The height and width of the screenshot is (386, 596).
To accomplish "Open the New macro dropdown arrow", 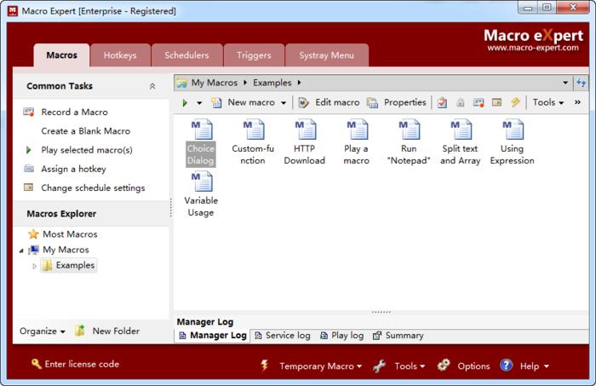I will (284, 103).
